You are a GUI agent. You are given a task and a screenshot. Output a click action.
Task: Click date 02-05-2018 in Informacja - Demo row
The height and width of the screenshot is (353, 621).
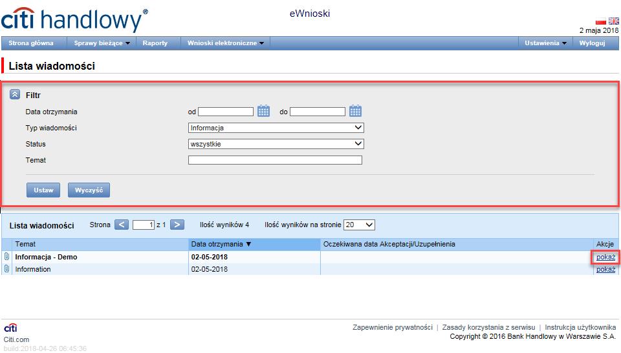click(x=210, y=257)
